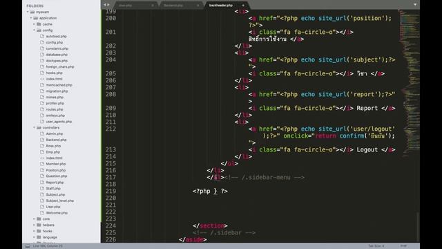Click the line and column status text
Image resolution: width=442 pixels, height=249 pixels.
coord(48,246)
